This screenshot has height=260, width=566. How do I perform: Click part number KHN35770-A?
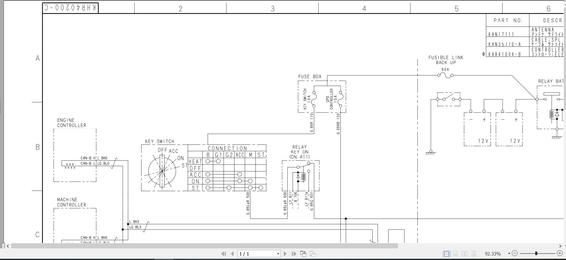504,45
